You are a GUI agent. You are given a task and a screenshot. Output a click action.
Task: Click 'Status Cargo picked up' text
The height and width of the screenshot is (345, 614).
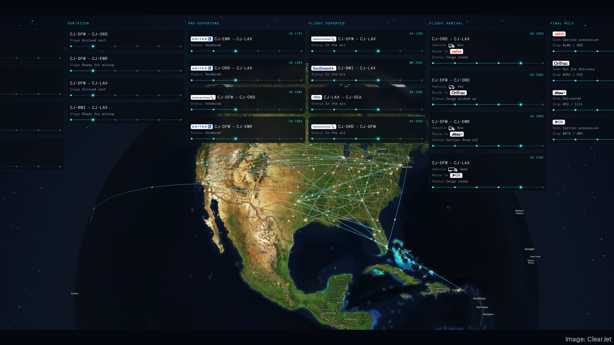[454, 99]
